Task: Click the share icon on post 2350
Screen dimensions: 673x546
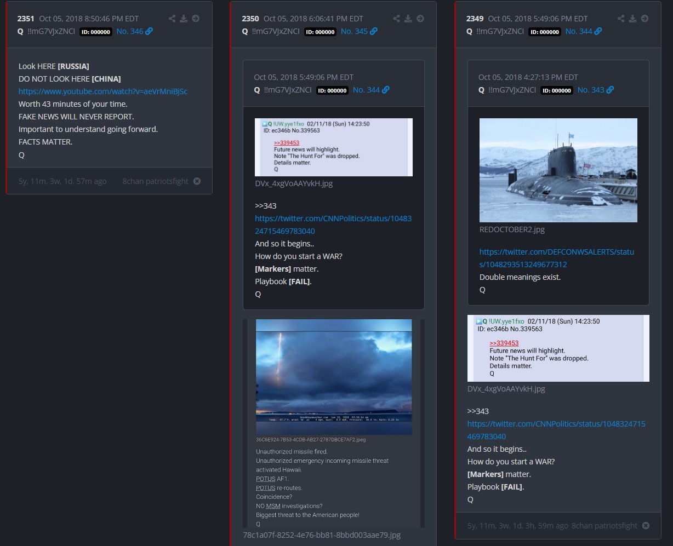Action: point(397,19)
